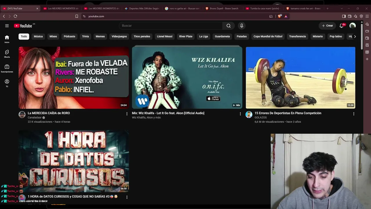Close the (341) YouTube tab
This screenshot has height=209, width=371.
(37, 8)
